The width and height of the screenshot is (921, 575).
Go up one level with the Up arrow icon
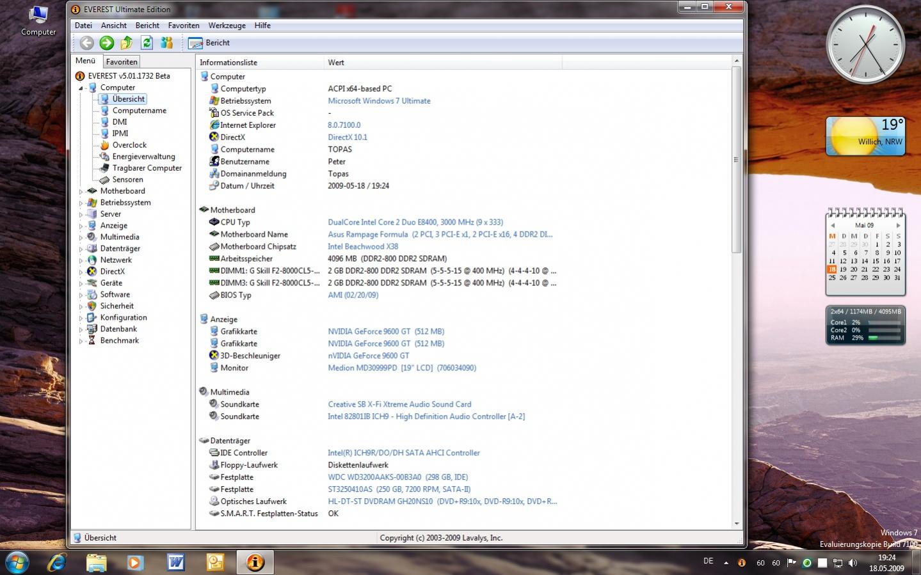127,43
